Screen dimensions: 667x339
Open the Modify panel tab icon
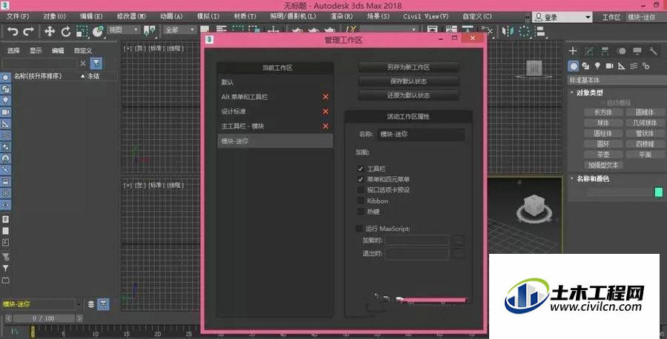589,51
